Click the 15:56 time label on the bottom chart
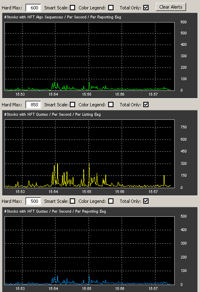The image size is (200, 292). pyautogui.click(x=120, y=289)
